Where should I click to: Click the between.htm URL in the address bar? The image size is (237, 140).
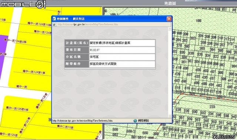(x=88, y=24)
